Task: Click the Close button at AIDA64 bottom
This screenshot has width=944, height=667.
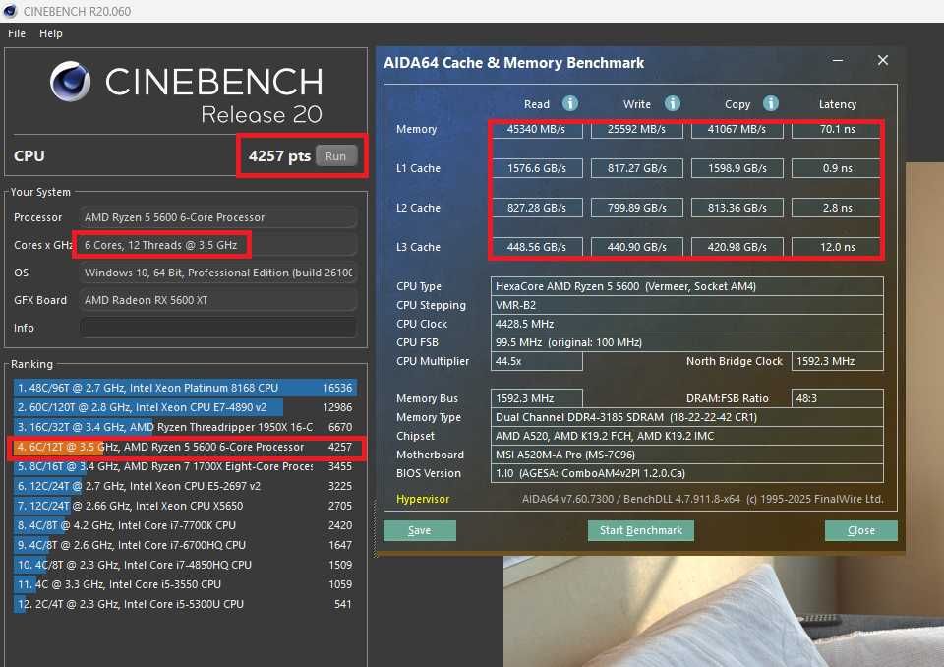Action: [861, 531]
